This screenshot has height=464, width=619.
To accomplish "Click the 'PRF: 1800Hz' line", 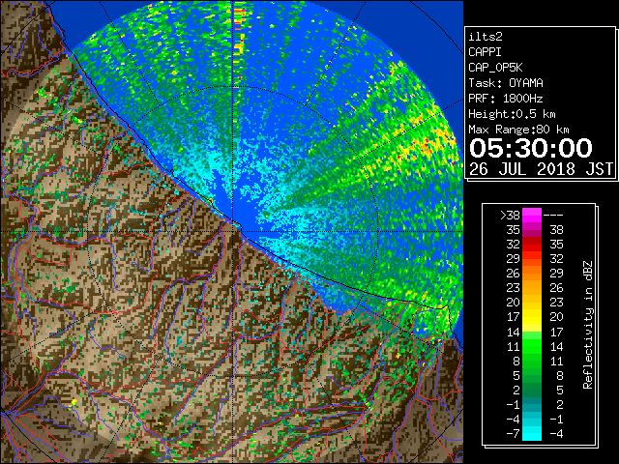I will [506, 99].
